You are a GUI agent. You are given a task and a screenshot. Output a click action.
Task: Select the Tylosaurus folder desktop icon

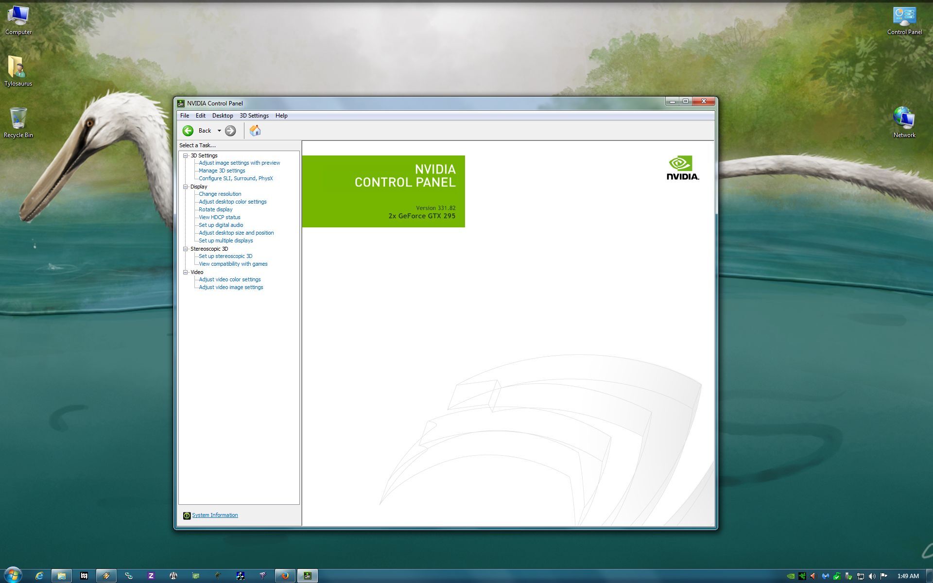click(18, 71)
